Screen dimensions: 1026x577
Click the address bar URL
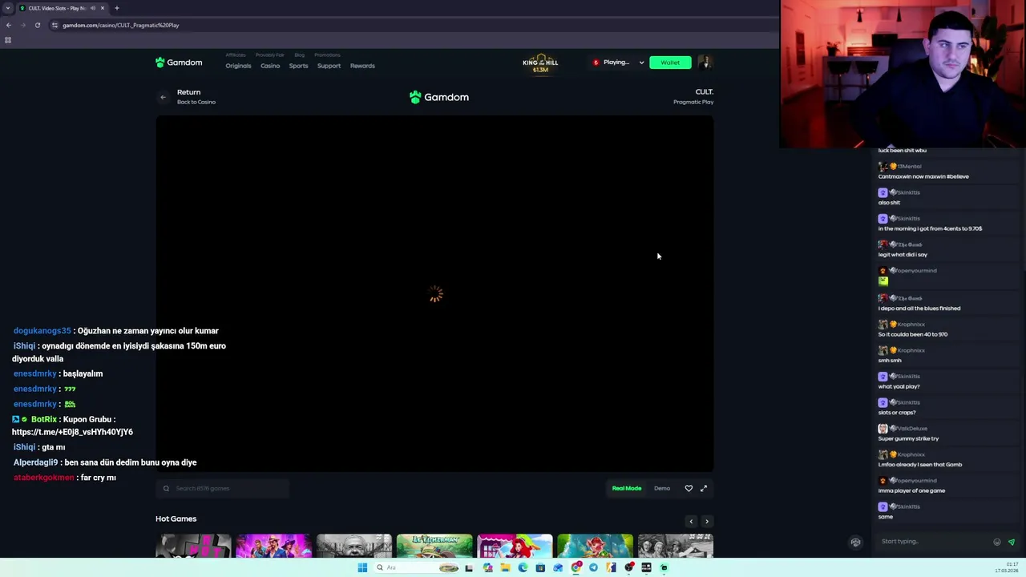click(x=121, y=25)
